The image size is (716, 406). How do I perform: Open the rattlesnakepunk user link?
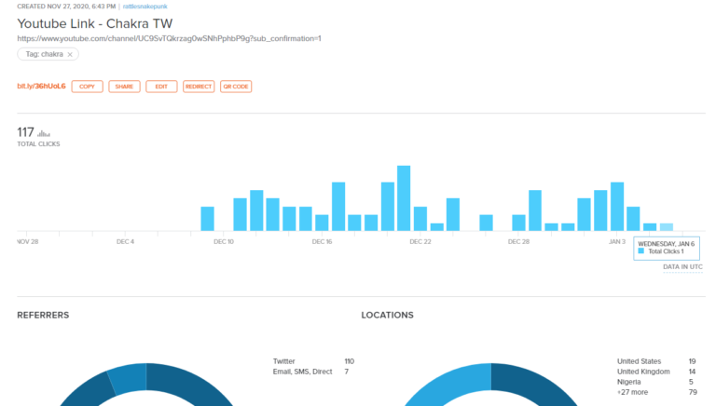tap(145, 7)
